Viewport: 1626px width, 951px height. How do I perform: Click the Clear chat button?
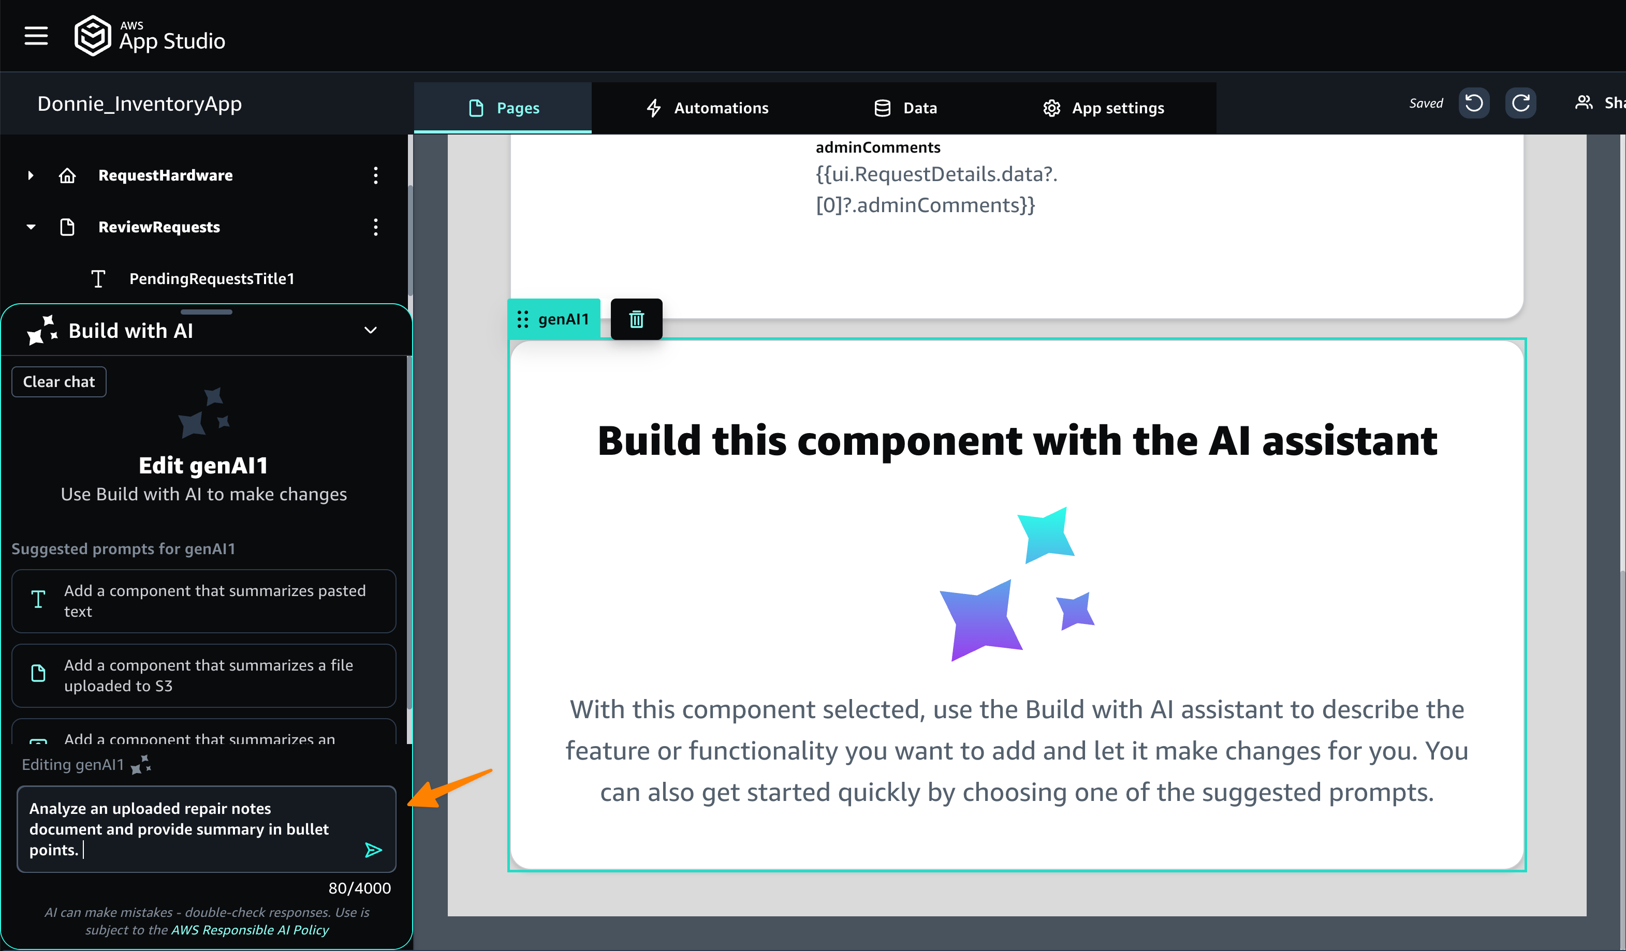click(x=58, y=382)
